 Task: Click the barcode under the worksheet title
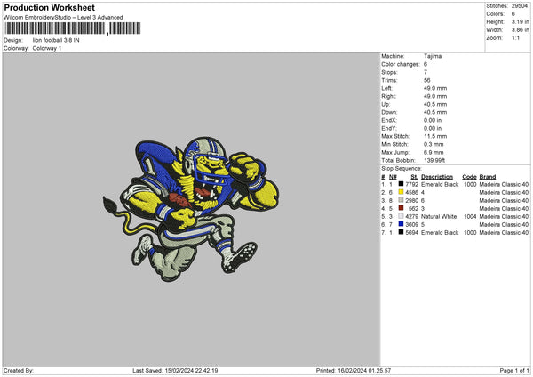point(73,28)
